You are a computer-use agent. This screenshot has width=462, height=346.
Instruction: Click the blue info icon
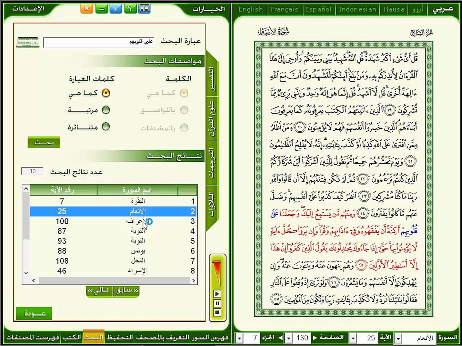(x=116, y=9)
